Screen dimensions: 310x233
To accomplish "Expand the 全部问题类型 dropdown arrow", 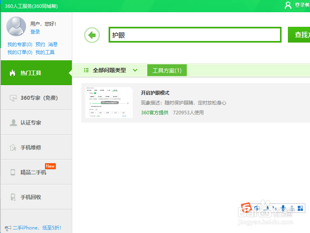I will [x=135, y=70].
